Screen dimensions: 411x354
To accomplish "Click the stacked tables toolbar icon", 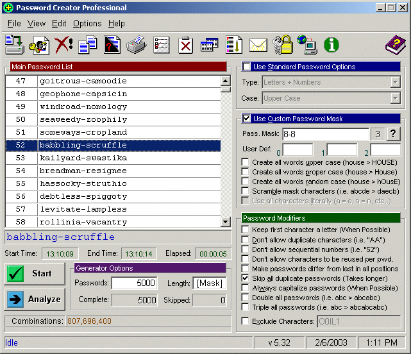I will [x=209, y=45].
